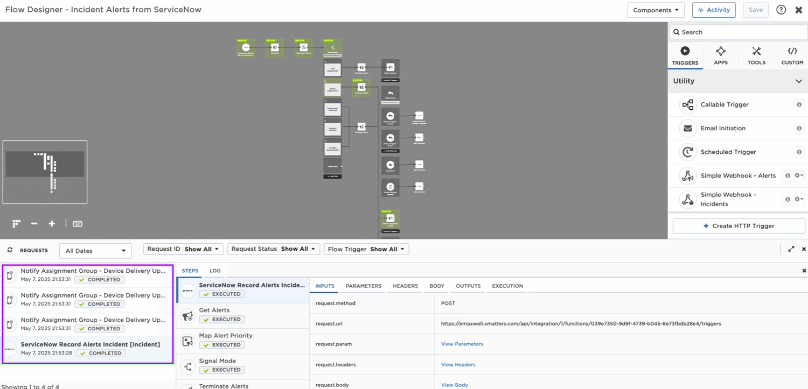Zoom out the canvas with minus icon
Viewport: 808px width, 389px height.
tap(34, 223)
